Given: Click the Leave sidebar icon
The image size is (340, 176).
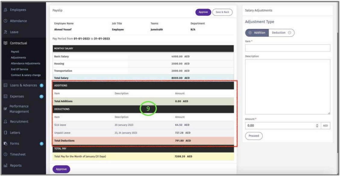Looking at the screenshot, I should 5,32.
